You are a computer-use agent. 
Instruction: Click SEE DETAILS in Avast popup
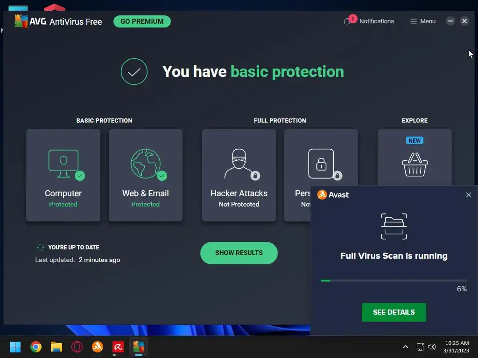pyautogui.click(x=394, y=312)
